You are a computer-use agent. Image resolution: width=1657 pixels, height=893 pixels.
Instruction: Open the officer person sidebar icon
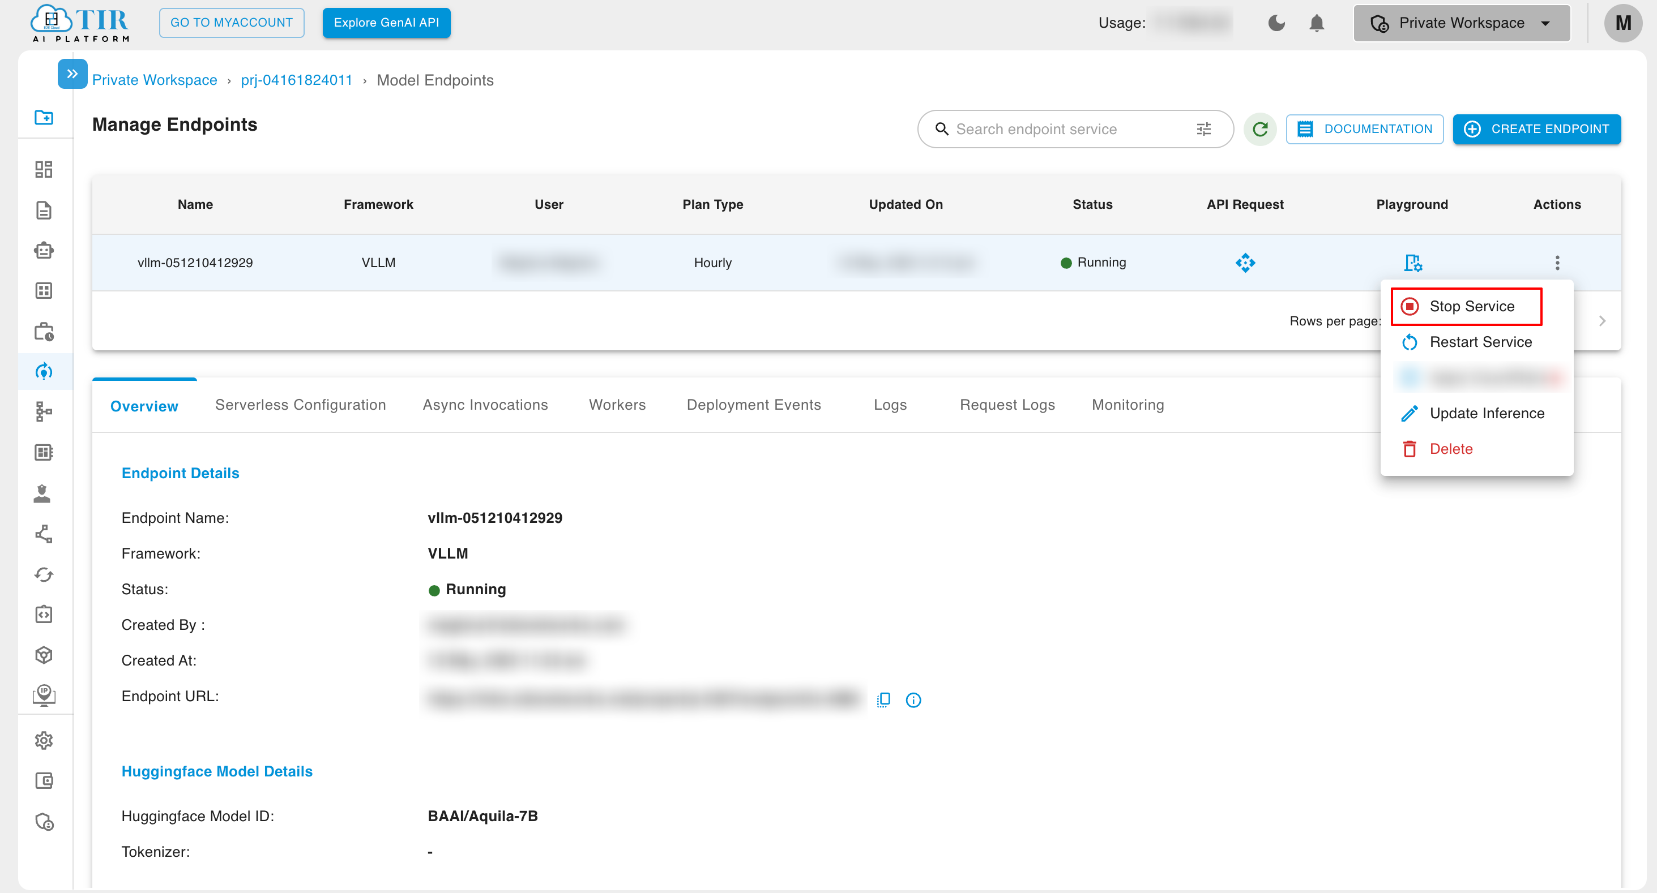coord(42,493)
